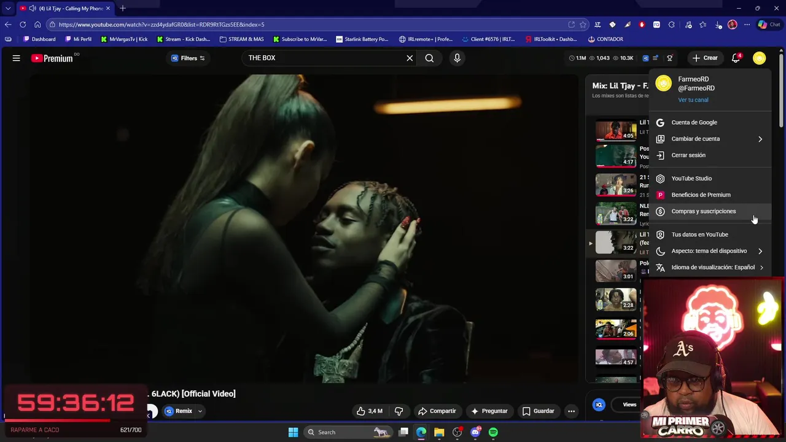
Task: Play the 3:26 mix thumbnail
Action: (616, 185)
